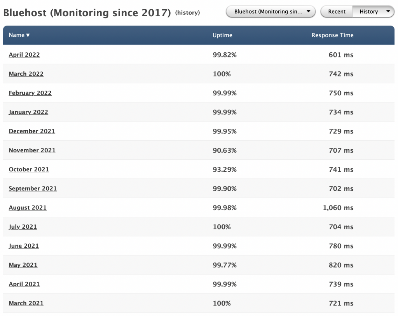Click the 99.98% uptime value
The width and height of the screenshot is (398, 316).
(x=225, y=207)
